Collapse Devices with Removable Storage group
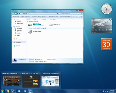Image resolution: width=116 pixels, height=93 pixels. 27,28
